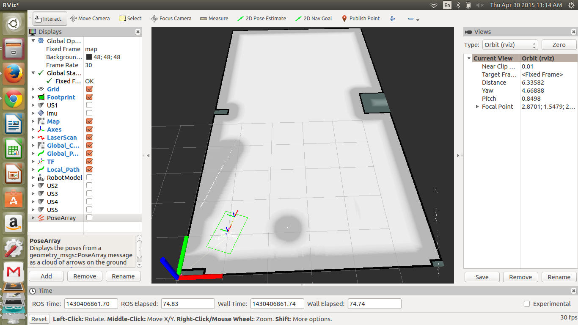The width and height of the screenshot is (578, 325).
Task: Select the Publish Point tool
Action: pyautogui.click(x=361, y=19)
